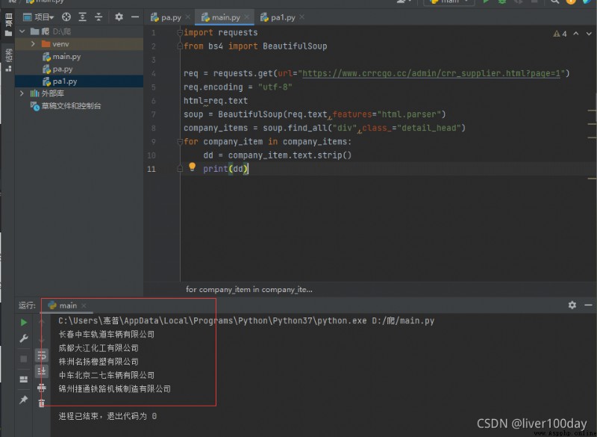Viewport: 597px width, 437px height.
Task: Click the for company_item breadcrumb below editor
Action: [x=249, y=290]
